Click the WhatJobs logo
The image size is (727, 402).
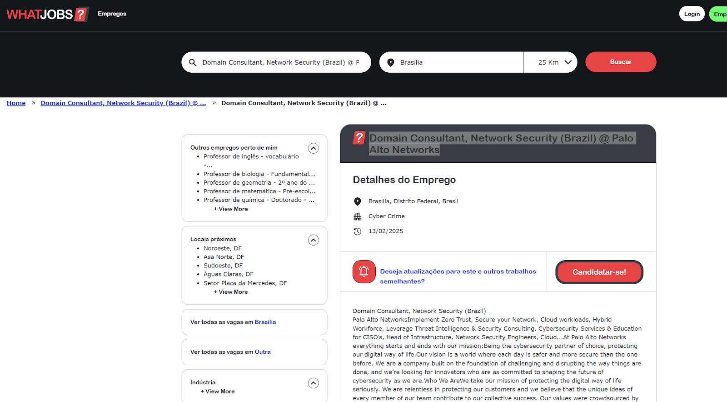[x=48, y=14]
